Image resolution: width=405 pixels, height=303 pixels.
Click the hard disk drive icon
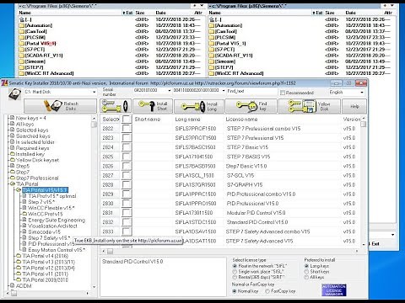click(14, 94)
